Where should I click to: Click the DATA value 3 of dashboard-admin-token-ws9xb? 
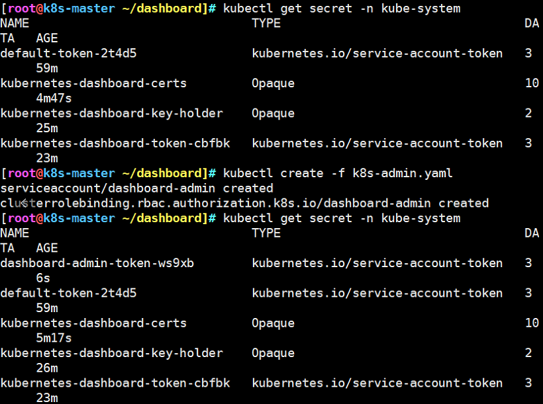pyautogui.click(x=528, y=263)
